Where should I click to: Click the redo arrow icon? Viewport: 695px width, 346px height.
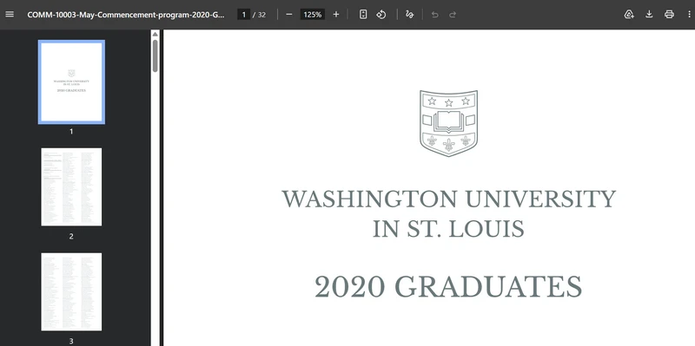click(453, 15)
